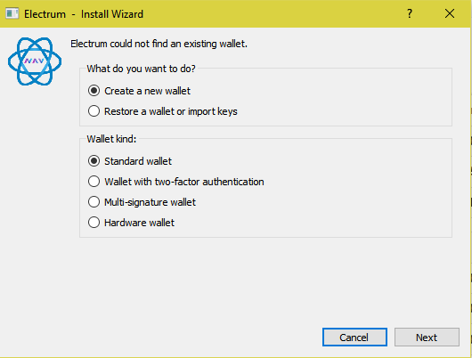
Task: Close the Install Wizard with the X
Action: [450, 13]
